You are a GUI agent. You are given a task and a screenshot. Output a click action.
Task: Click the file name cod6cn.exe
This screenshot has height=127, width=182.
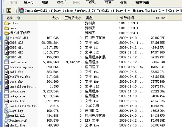click(18, 62)
